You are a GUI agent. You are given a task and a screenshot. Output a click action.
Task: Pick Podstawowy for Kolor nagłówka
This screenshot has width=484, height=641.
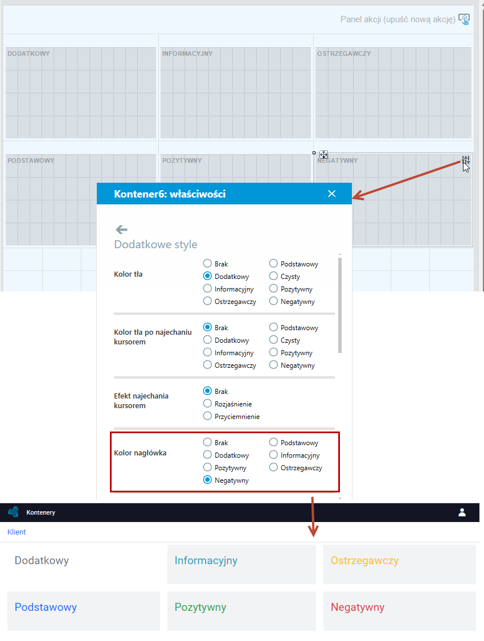pos(273,442)
